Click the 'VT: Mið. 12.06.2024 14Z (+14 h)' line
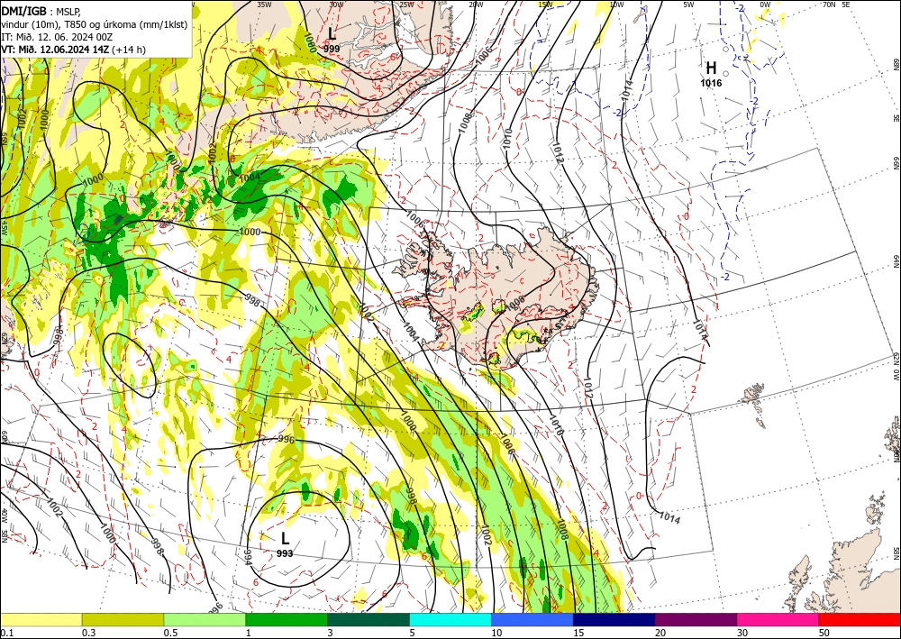This screenshot has width=901, height=639. (74, 50)
